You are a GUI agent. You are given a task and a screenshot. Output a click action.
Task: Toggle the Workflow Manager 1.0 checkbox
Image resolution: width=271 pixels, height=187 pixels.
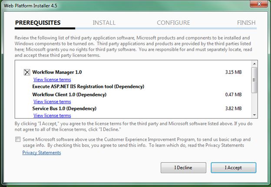pyautogui.click(x=27, y=72)
